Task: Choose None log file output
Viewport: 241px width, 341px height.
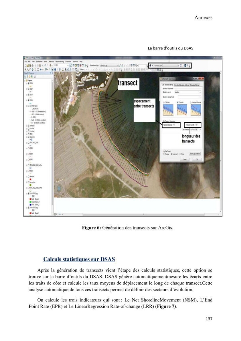Action: [x=180, y=154]
